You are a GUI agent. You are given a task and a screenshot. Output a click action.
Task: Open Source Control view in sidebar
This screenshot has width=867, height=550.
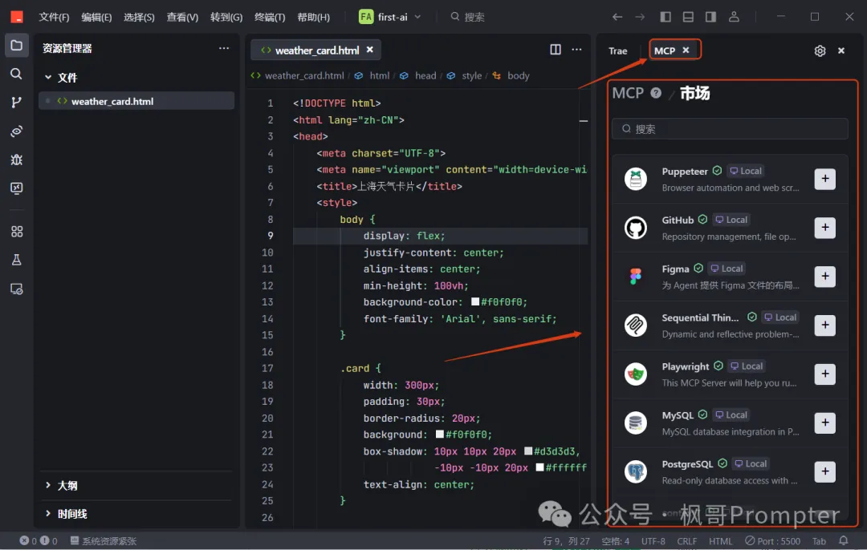pos(16,103)
